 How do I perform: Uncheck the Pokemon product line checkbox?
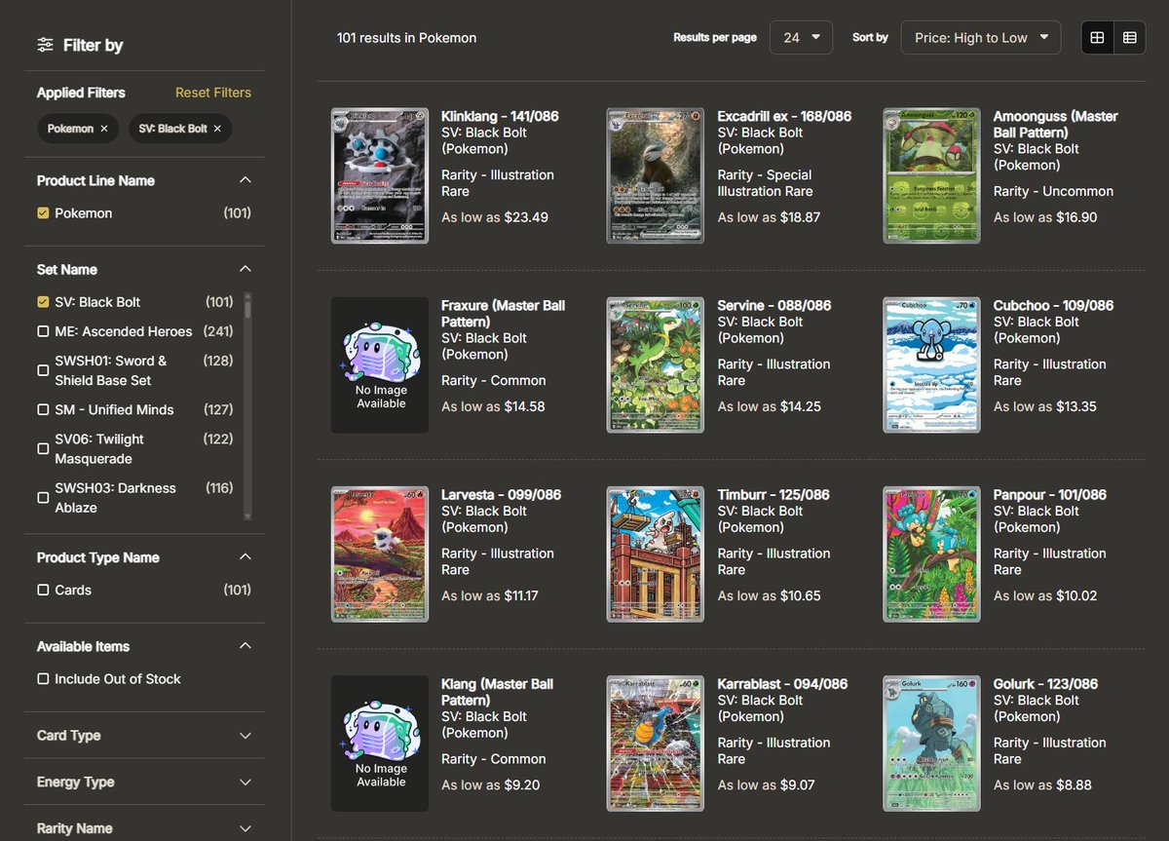click(43, 213)
